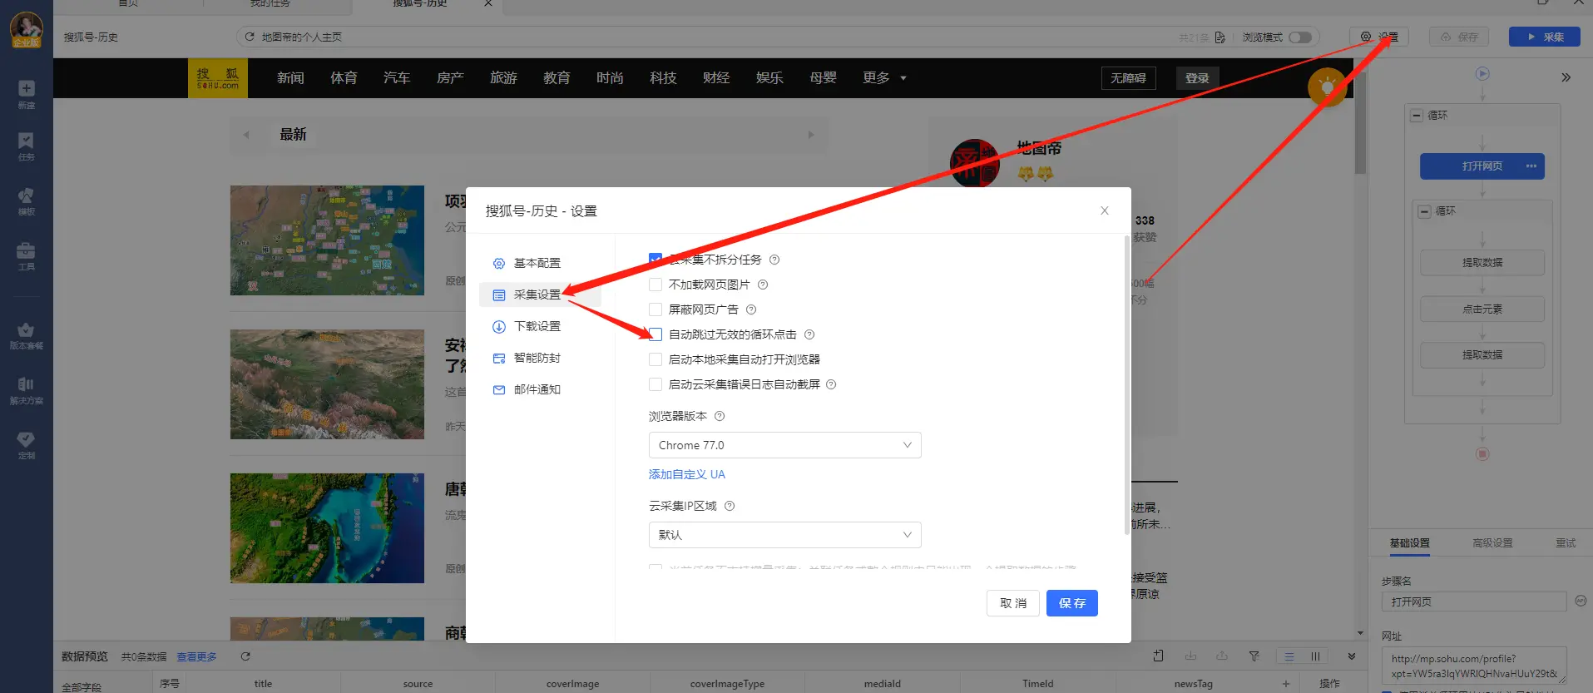Click the 添加自定义 UA link
This screenshot has height=693, width=1593.
click(x=686, y=474)
